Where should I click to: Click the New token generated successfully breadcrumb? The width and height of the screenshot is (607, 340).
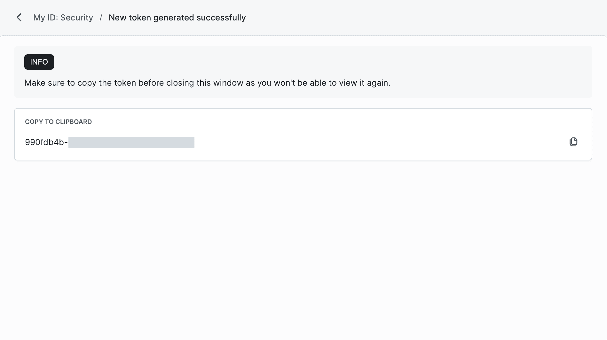(x=177, y=17)
